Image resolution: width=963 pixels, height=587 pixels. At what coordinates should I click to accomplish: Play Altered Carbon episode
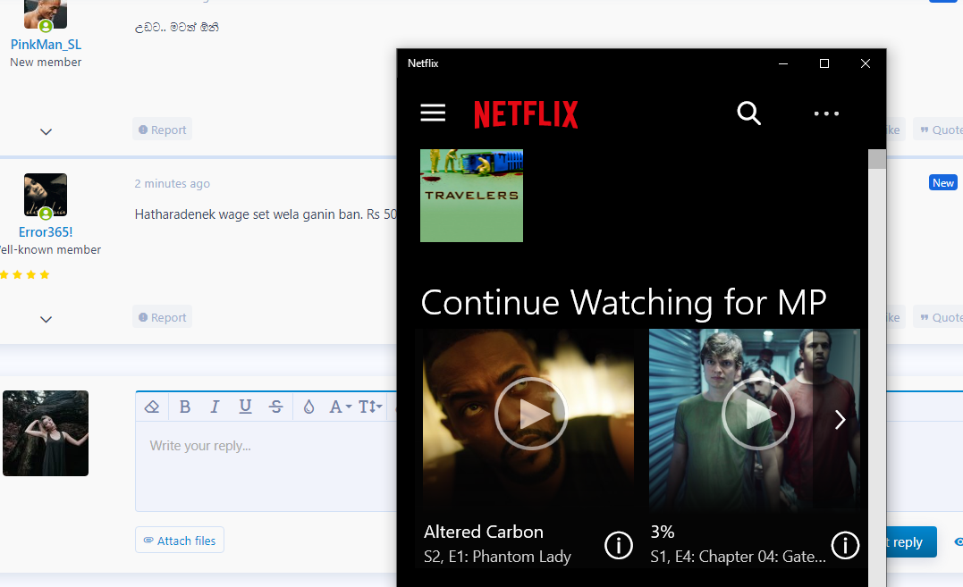point(531,414)
